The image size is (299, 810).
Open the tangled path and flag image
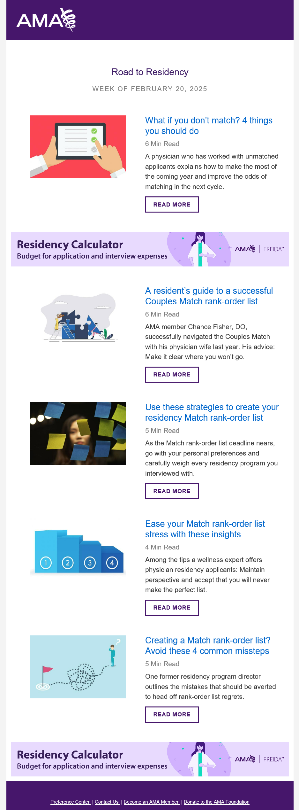[78, 666]
